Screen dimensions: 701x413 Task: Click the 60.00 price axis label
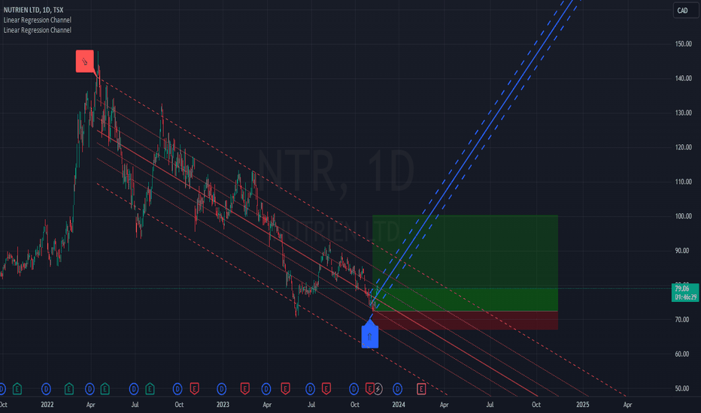pos(681,354)
